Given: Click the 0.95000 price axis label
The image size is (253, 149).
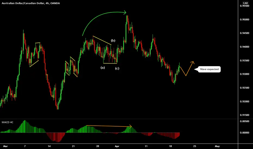Looking at the screenshot, I should tap(244, 20).
